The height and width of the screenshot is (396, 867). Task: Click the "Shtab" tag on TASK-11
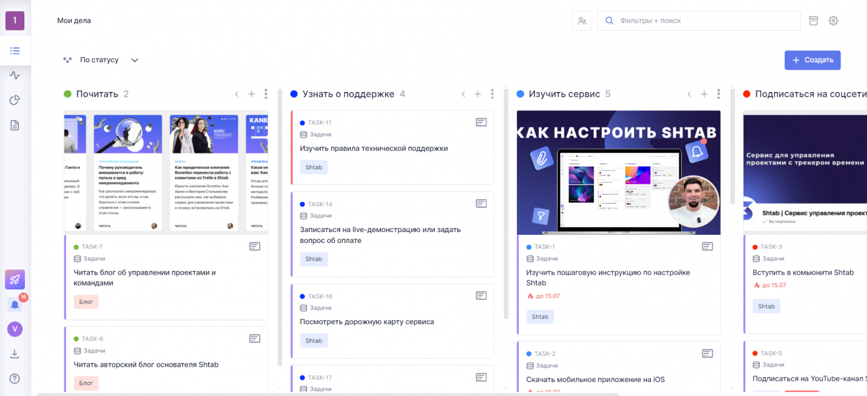pos(314,167)
